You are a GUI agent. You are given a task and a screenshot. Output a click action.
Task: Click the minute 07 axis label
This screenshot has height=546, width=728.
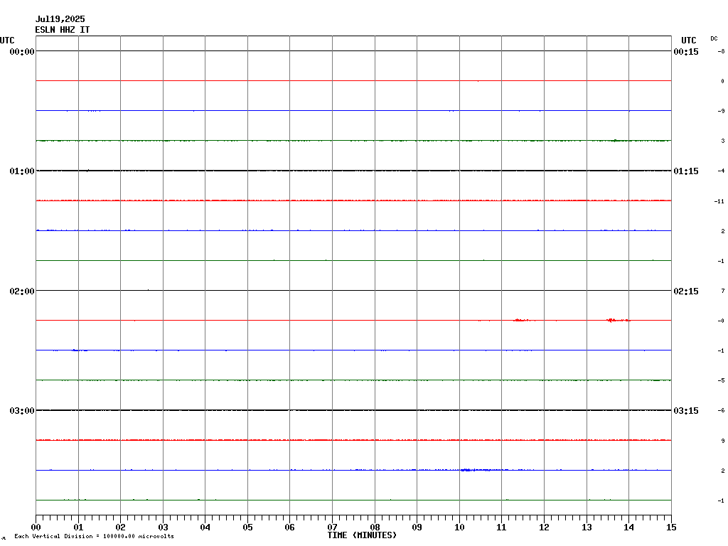[x=333, y=528]
